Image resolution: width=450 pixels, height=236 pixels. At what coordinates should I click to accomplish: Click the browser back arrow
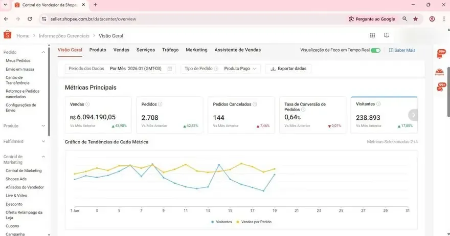click(x=6, y=19)
